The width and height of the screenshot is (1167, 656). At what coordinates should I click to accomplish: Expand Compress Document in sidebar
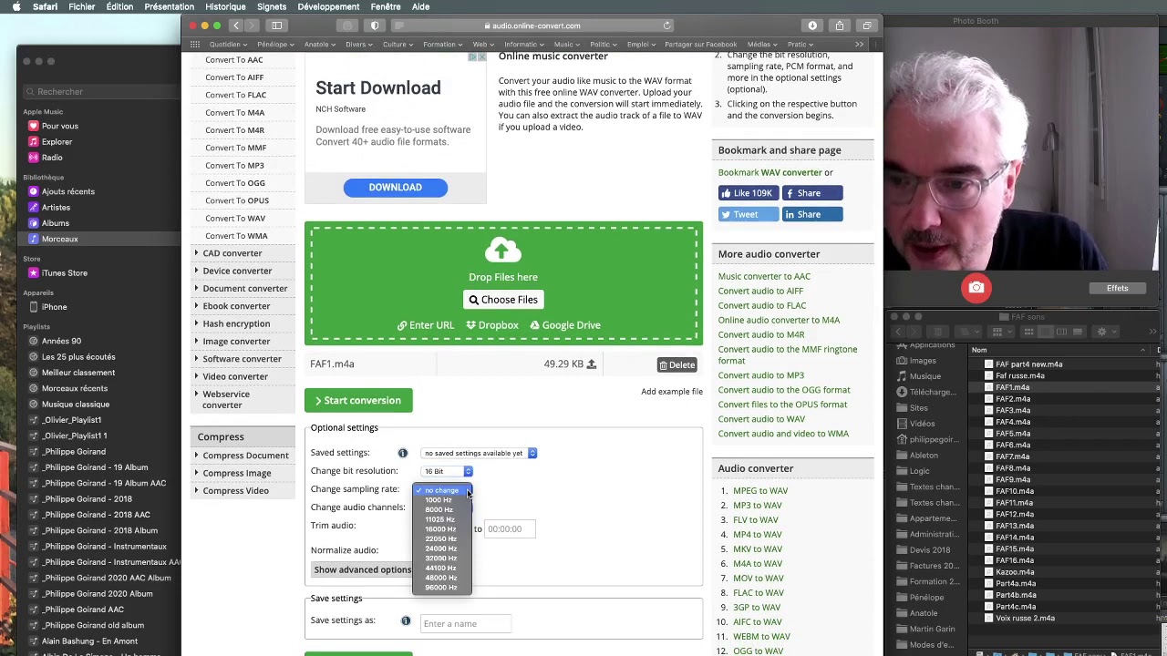click(245, 456)
